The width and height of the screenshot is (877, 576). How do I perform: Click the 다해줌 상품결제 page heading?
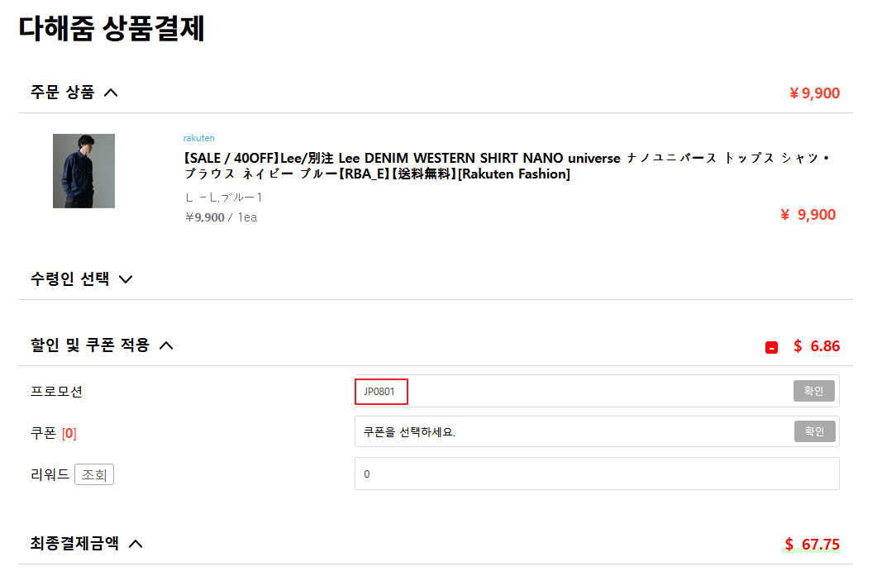coord(112,29)
